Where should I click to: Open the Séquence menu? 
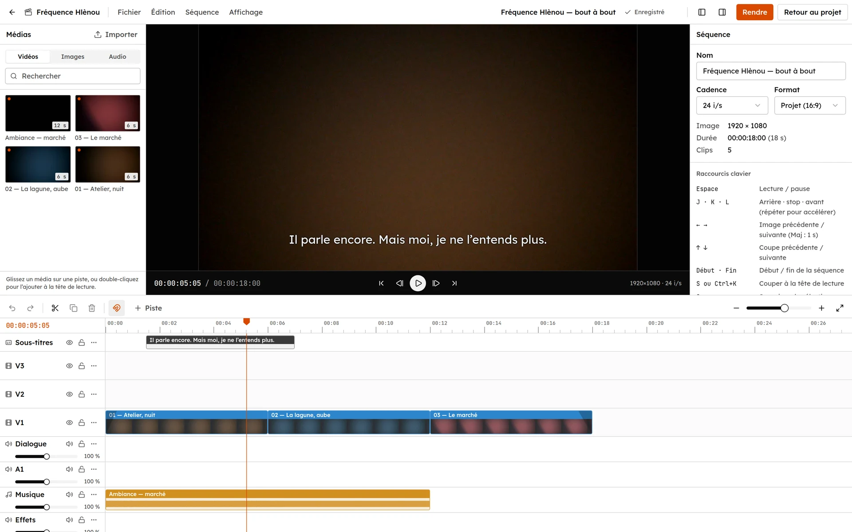202,12
